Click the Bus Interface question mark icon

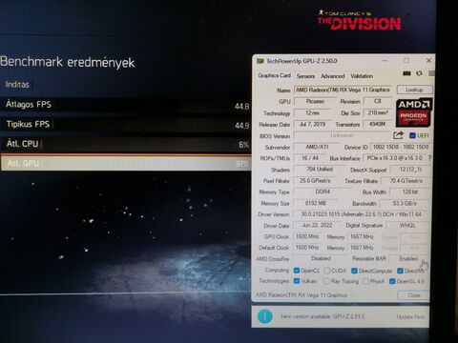point(429,158)
